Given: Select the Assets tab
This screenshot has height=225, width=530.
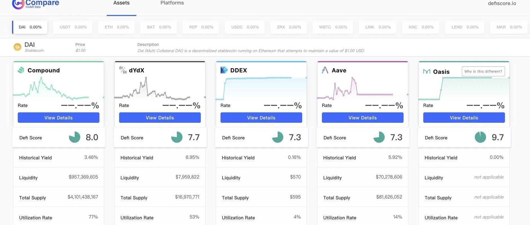Looking at the screenshot, I should click(x=121, y=3).
